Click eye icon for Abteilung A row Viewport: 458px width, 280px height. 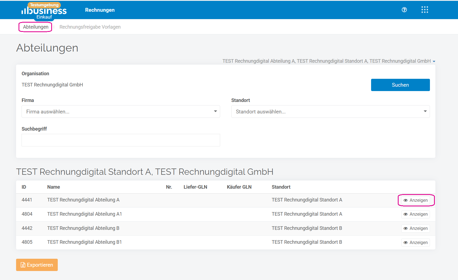[x=405, y=200]
